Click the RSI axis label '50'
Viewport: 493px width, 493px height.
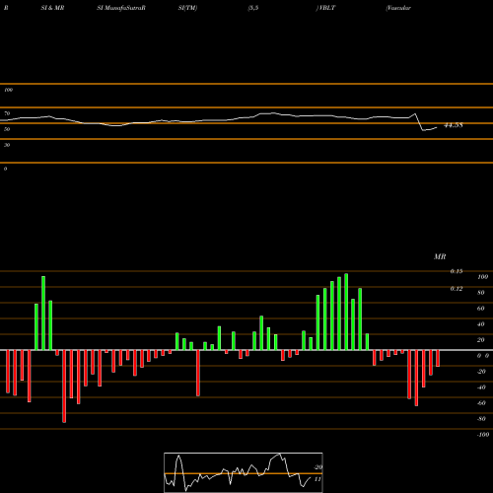pos(7,129)
